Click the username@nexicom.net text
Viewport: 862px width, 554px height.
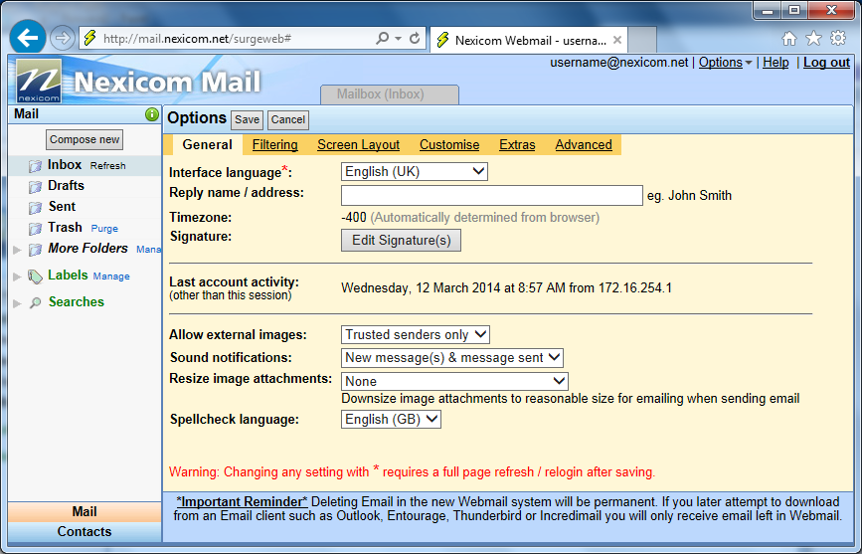coord(619,63)
